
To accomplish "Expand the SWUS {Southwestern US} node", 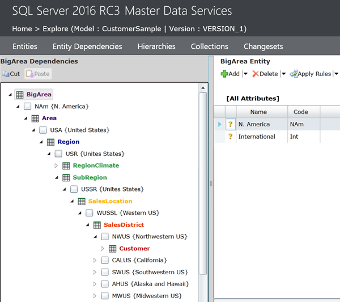I will tap(95, 273).
